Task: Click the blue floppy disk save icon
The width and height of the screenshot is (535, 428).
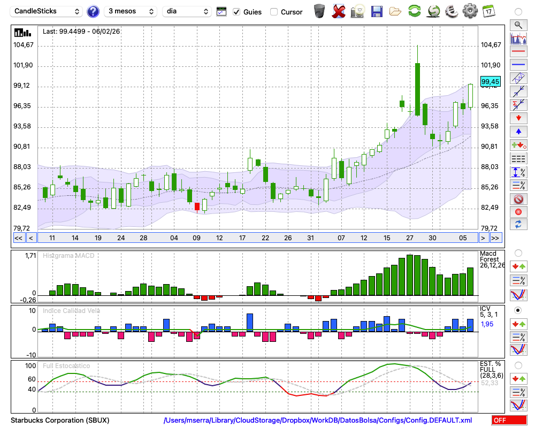Action: [x=377, y=11]
